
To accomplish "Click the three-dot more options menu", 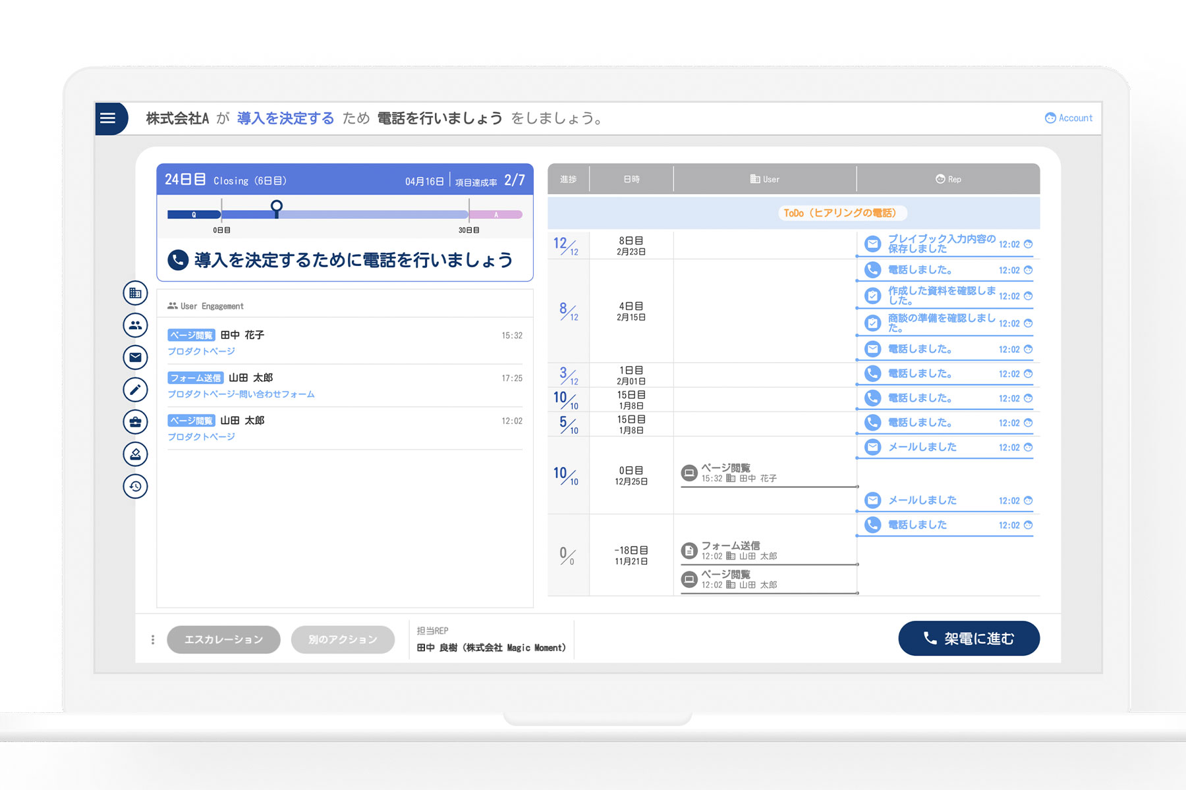I will click(x=153, y=639).
